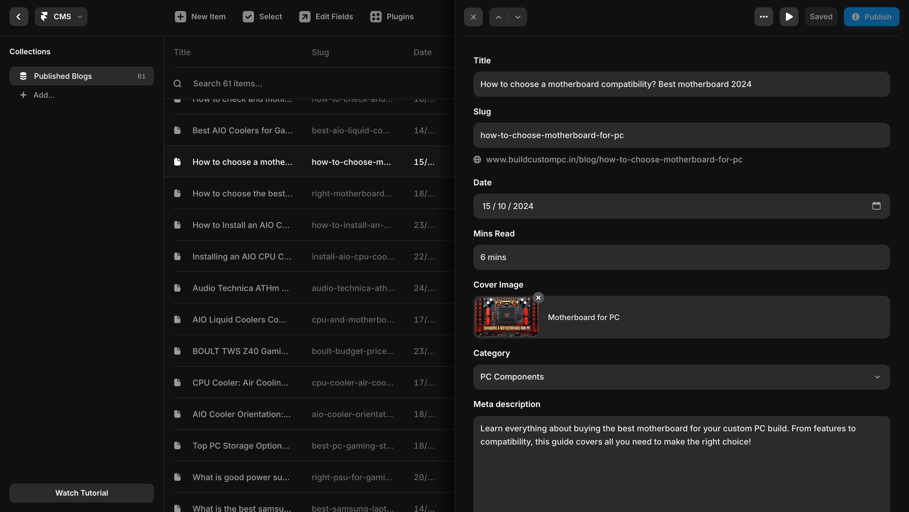Open Edit Fields
This screenshot has height=512, width=909.
click(326, 17)
